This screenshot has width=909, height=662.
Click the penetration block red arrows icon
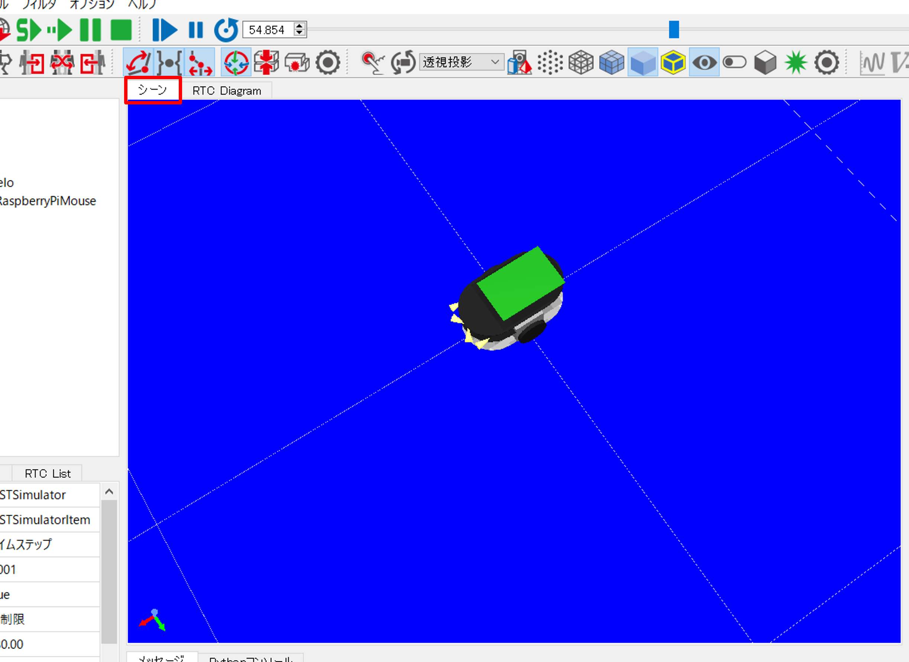tap(266, 62)
